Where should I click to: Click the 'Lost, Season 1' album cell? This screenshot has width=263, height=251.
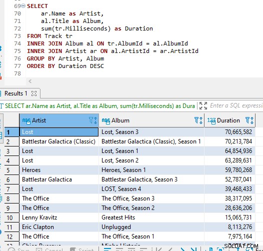click(x=151, y=151)
